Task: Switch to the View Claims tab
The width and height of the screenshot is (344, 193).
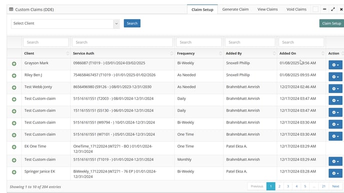Action: [267, 9]
